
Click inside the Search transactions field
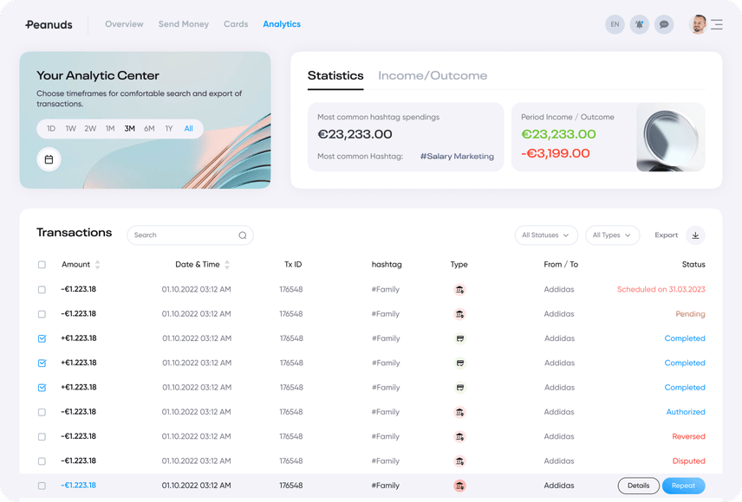pos(182,235)
